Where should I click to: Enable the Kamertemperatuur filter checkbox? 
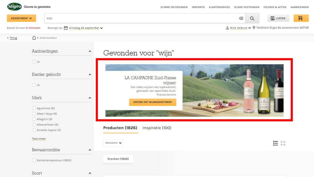(34, 160)
